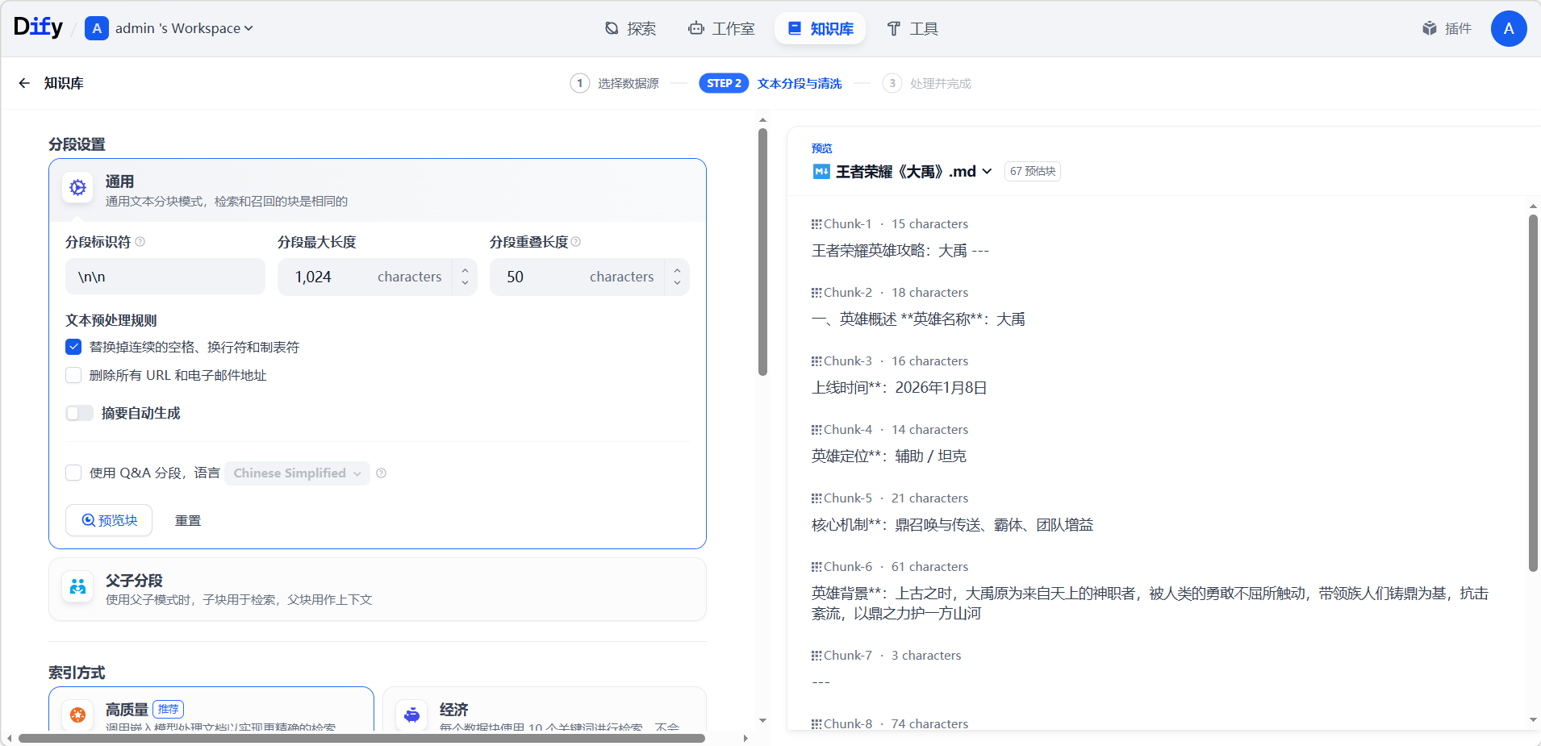Click the workspace avatar A badge
Image resolution: width=1541 pixels, height=746 pixels.
(97, 28)
